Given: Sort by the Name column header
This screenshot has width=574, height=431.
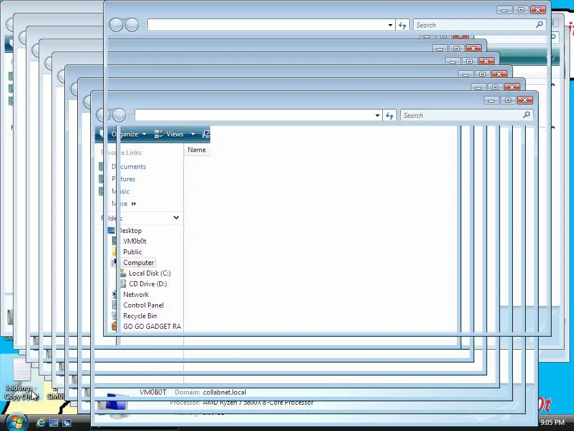Looking at the screenshot, I should pyautogui.click(x=197, y=149).
